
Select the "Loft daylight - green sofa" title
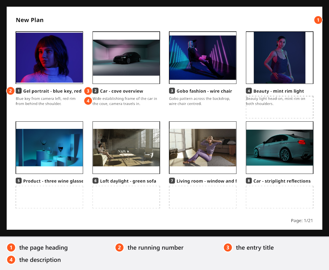pos(128,181)
